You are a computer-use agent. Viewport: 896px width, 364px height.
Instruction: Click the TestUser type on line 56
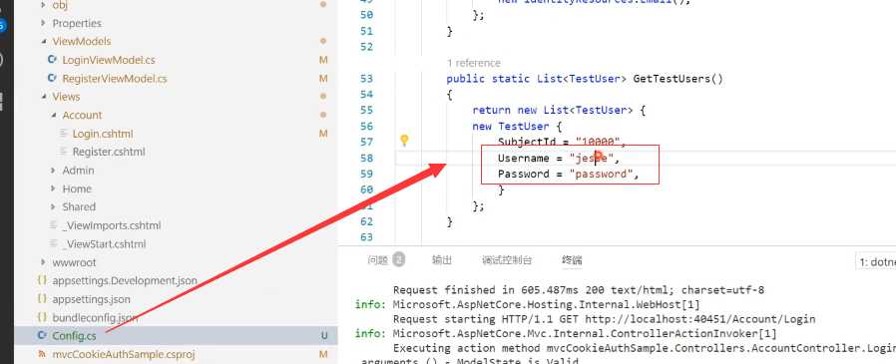[x=524, y=126]
